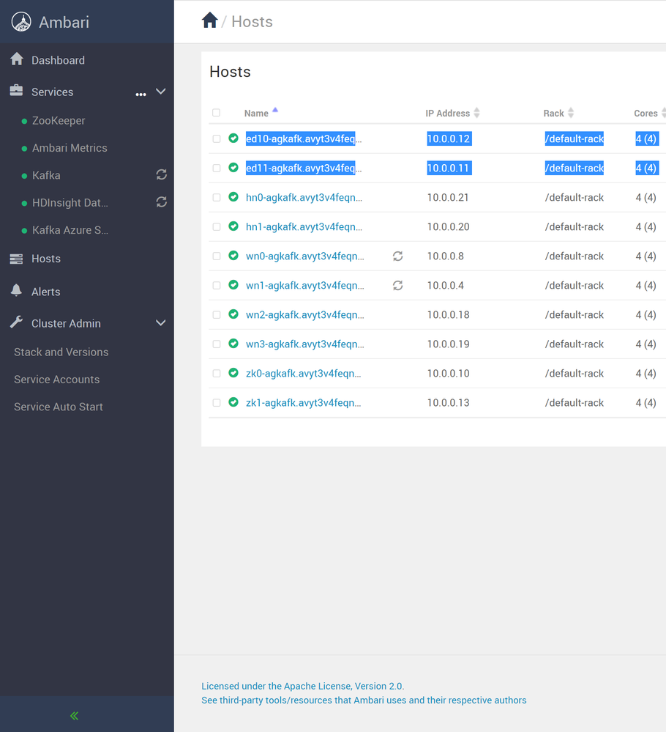Open Stack and Versions
The height and width of the screenshot is (732, 666).
coord(61,352)
